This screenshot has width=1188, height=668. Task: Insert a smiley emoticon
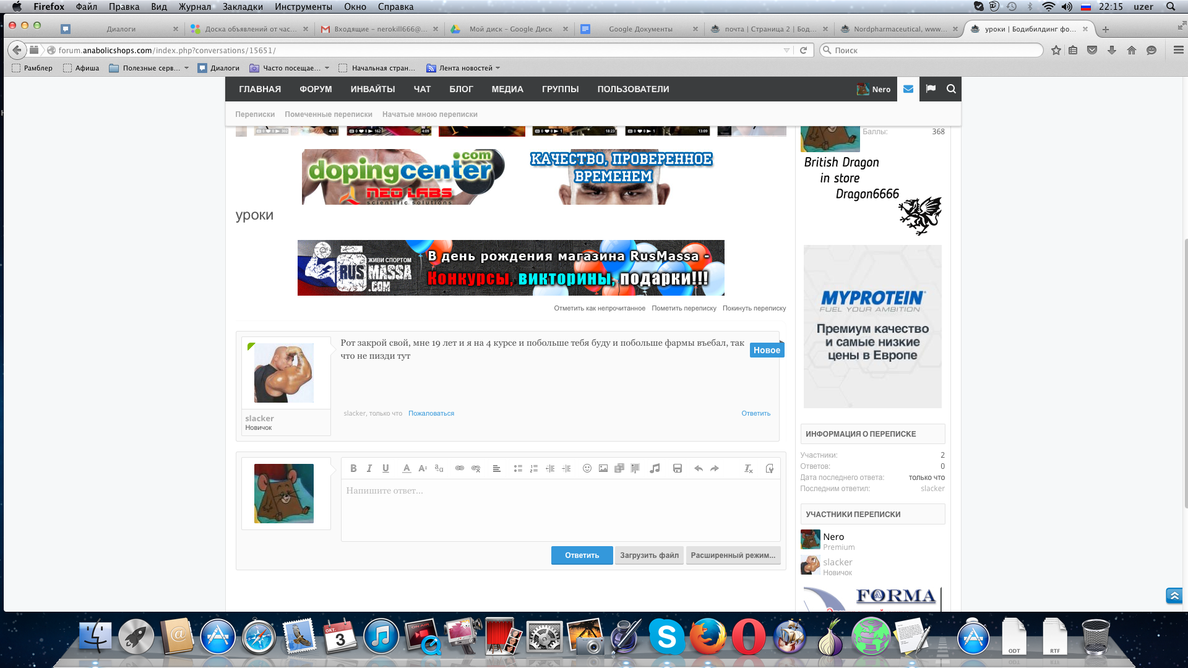(587, 468)
